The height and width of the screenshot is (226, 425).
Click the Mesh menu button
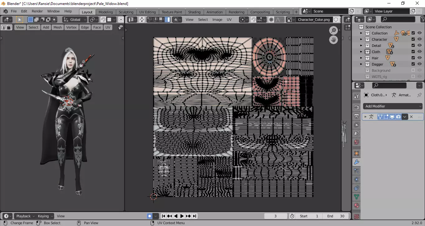pyautogui.click(x=58, y=27)
